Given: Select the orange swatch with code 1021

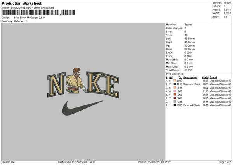Looking at the screenshot, I should coord(175,95).
